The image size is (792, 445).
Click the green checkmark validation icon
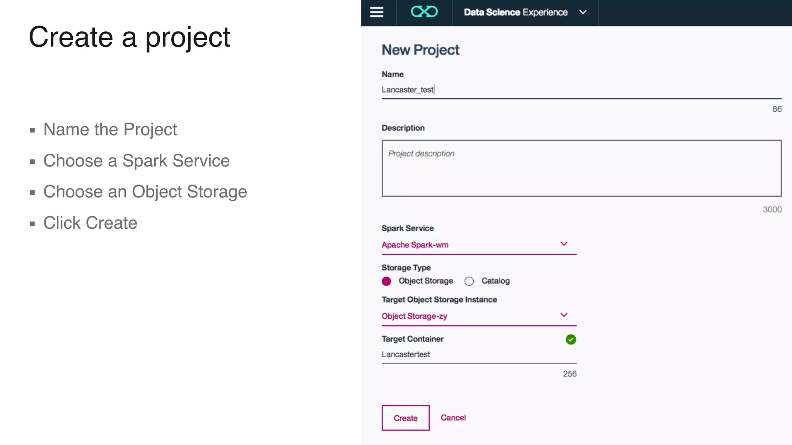[x=571, y=340]
